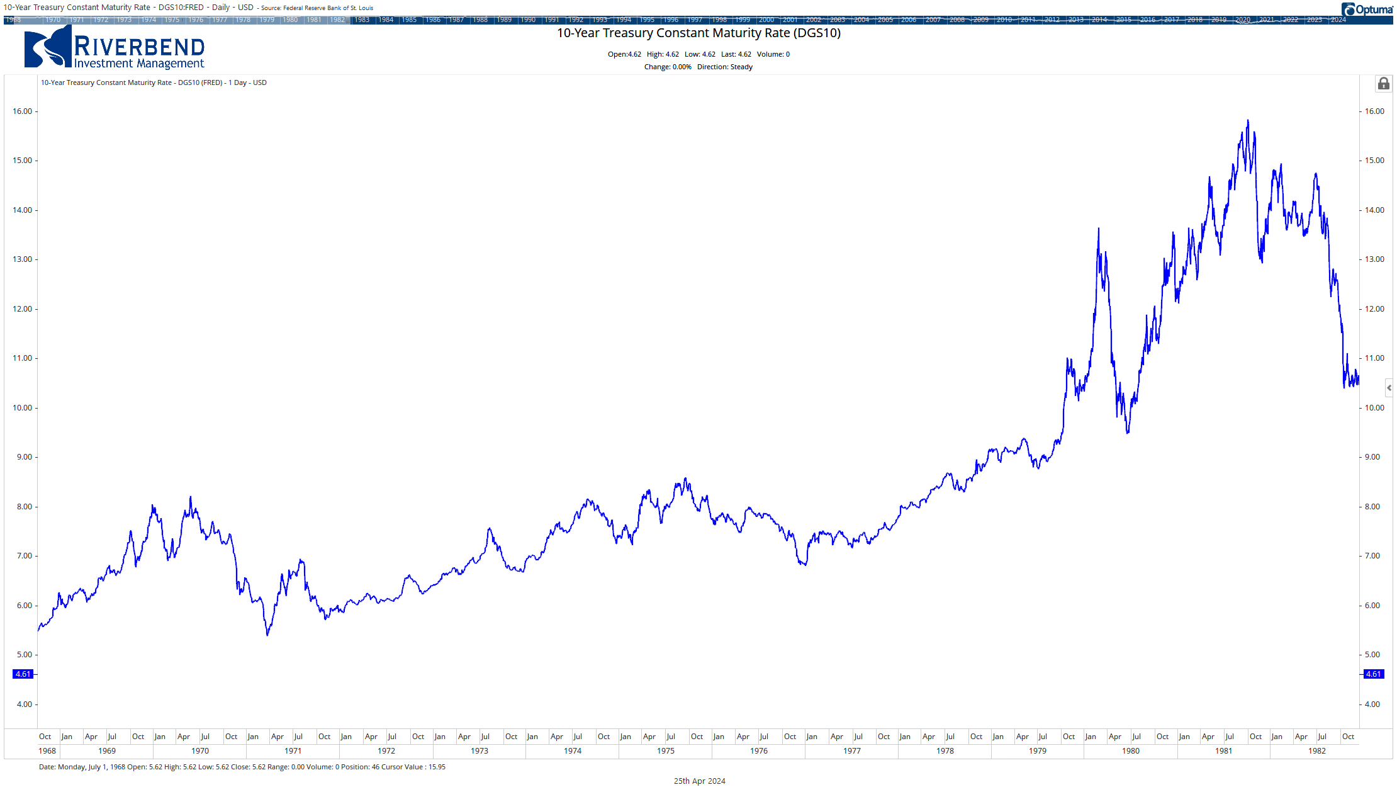Click the Source: Federal Reserve Bank of St. Louis text
Image resolution: width=1397 pixels, height=792 pixels.
(x=317, y=8)
